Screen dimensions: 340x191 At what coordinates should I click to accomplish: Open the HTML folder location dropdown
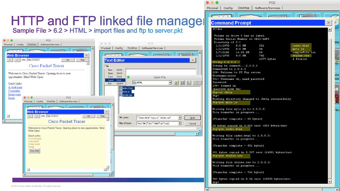click(170, 83)
